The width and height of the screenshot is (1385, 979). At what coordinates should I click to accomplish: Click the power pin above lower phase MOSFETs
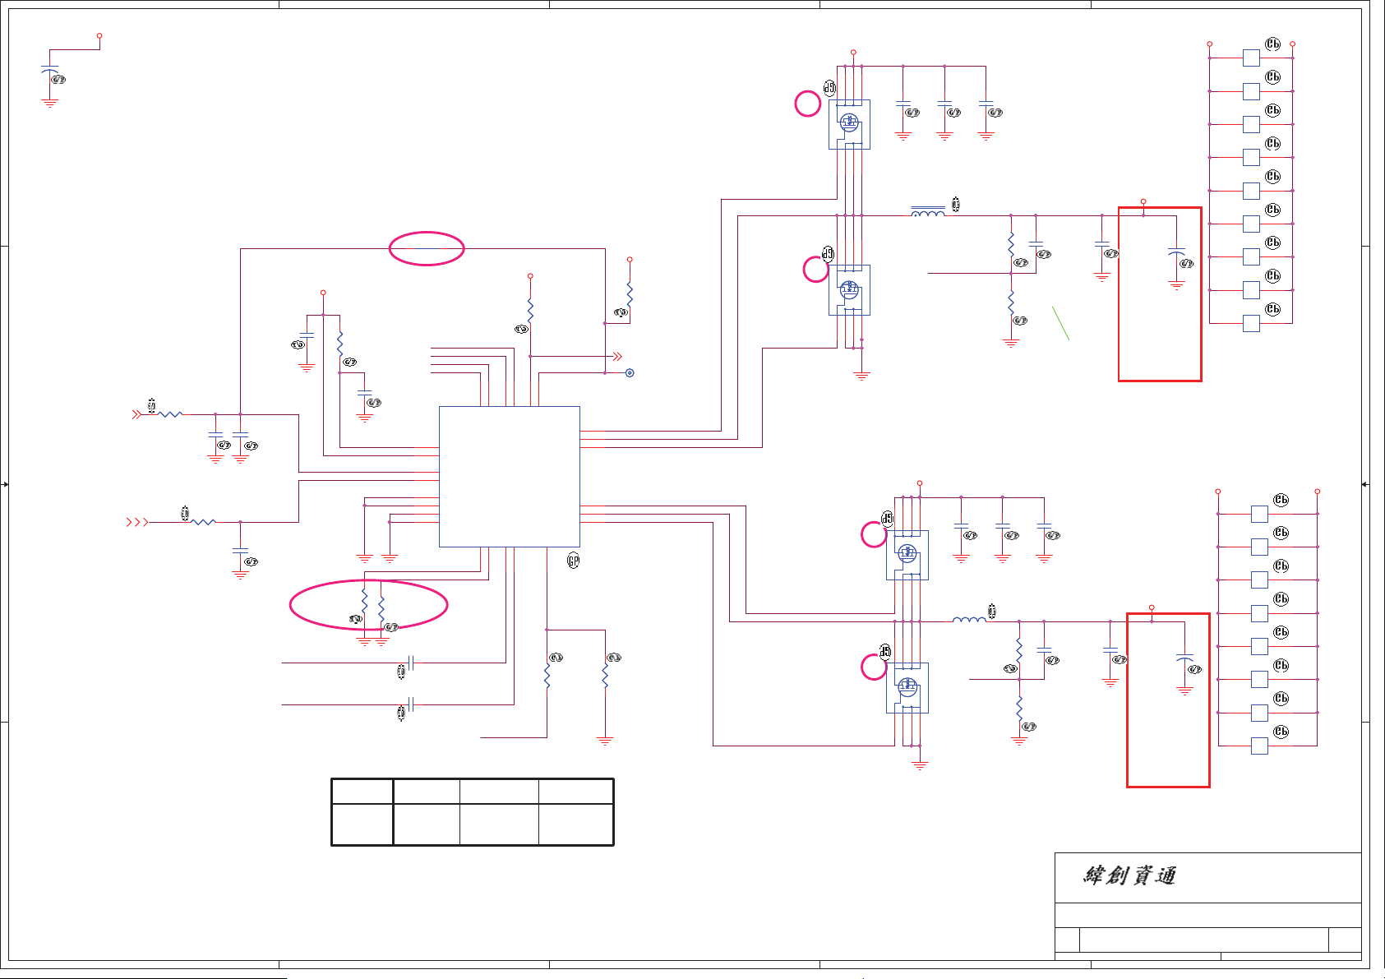920,483
